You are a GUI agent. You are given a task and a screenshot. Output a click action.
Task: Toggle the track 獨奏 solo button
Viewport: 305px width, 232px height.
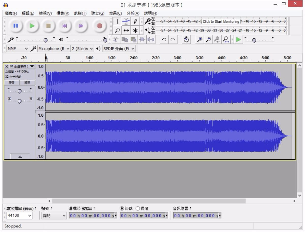tap(27, 83)
